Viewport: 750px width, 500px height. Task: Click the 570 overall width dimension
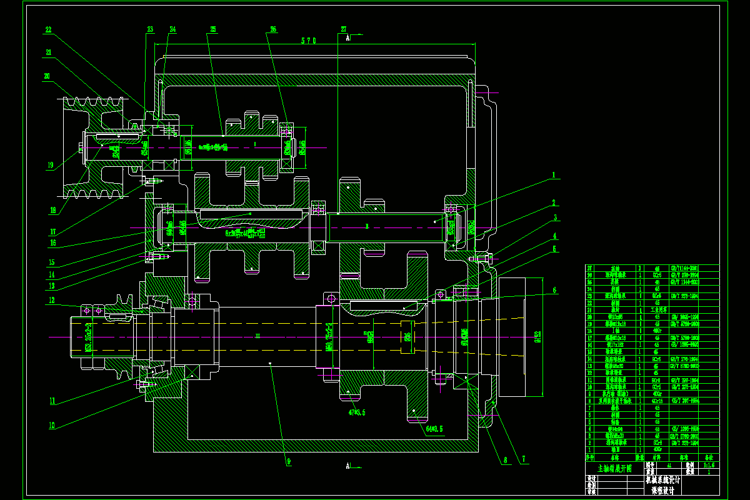309,41
